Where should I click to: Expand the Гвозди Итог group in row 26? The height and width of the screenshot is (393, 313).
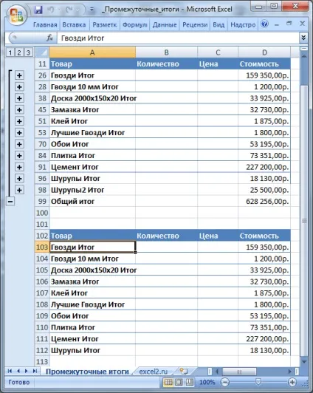coord(19,75)
